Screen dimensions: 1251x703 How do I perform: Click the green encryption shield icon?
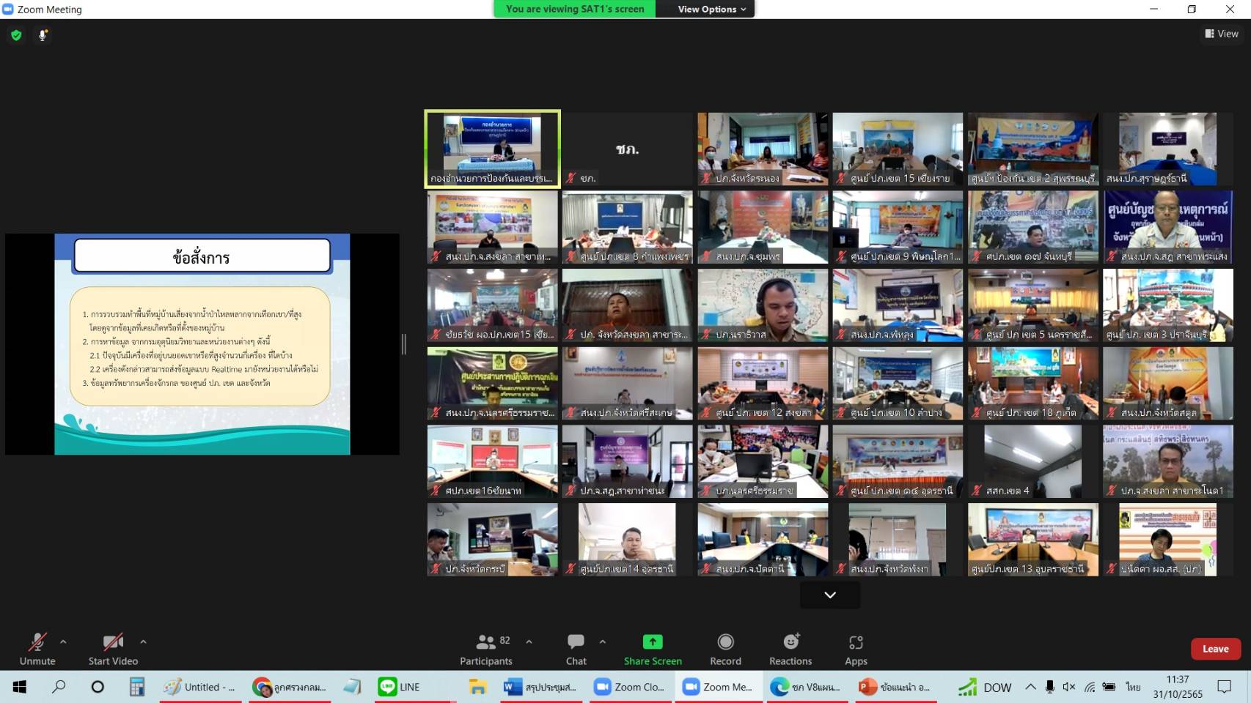point(16,35)
